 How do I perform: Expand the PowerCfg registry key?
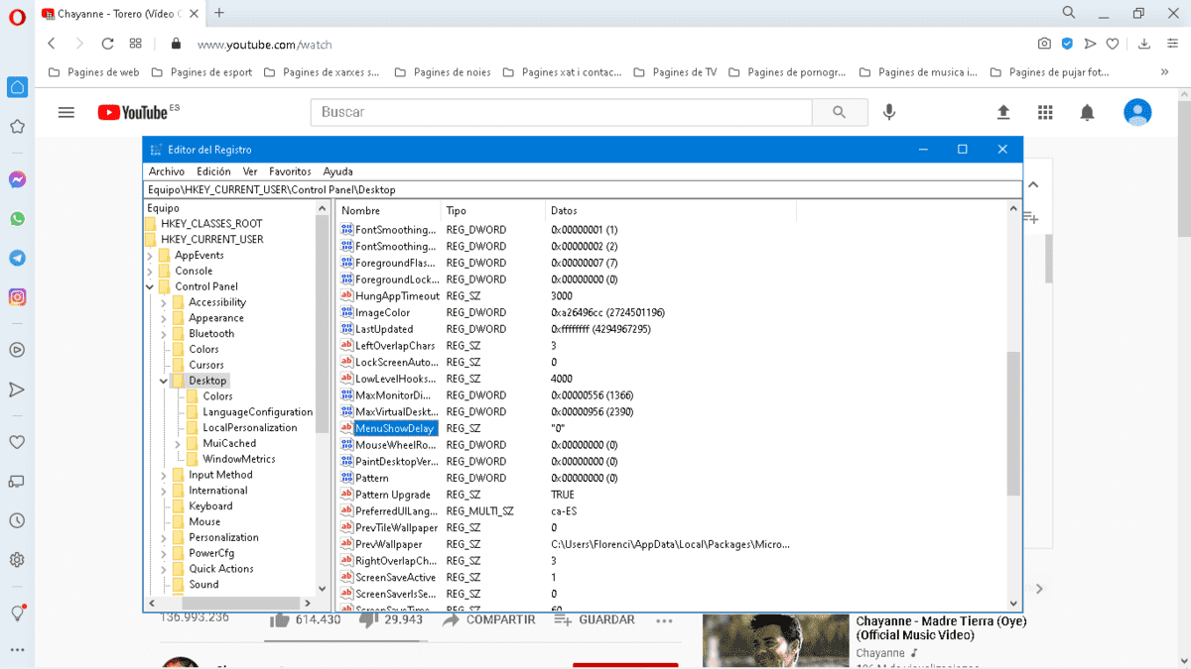(164, 553)
